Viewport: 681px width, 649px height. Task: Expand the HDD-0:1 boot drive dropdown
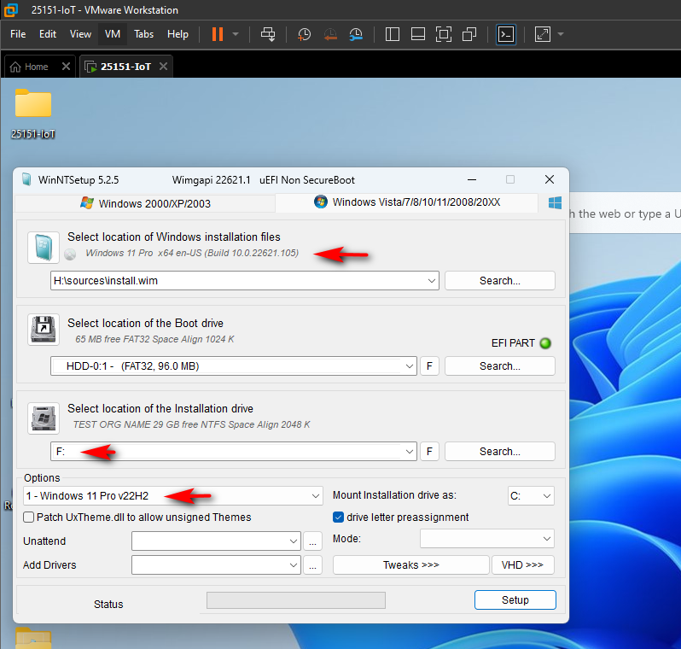[409, 366]
